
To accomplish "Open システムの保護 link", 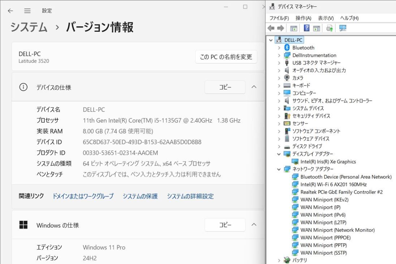I will [140, 196].
